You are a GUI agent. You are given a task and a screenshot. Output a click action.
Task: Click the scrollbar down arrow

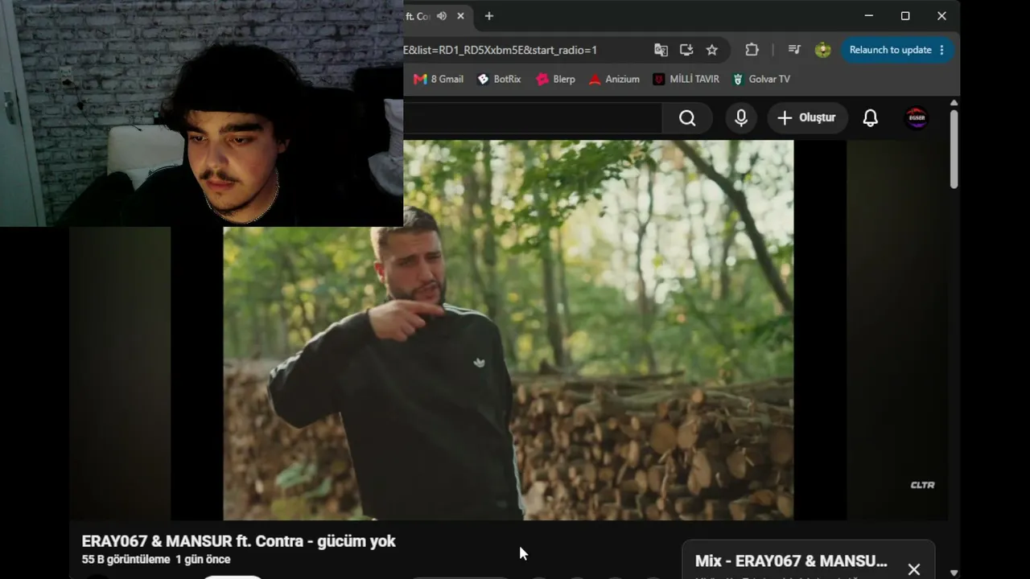click(x=954, y=572)
